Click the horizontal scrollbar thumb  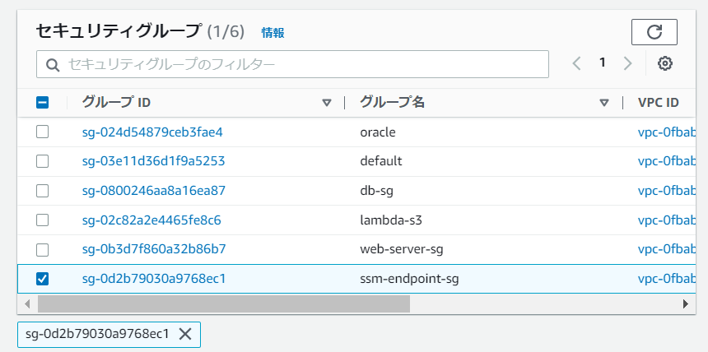point(223,303)
